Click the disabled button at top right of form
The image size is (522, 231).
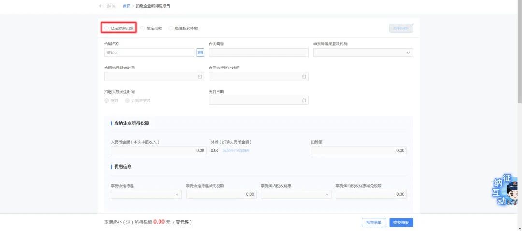(401, 28)
